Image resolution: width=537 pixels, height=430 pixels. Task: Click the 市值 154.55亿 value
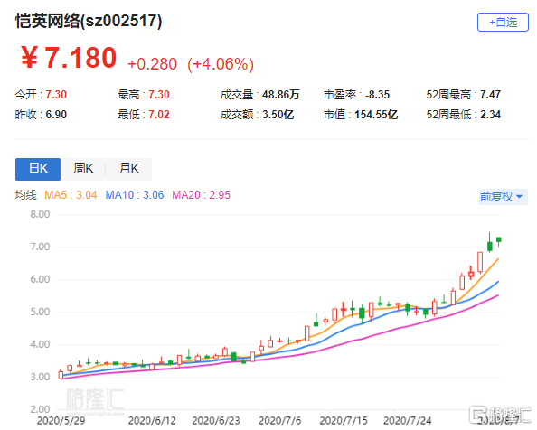(376, 115)
